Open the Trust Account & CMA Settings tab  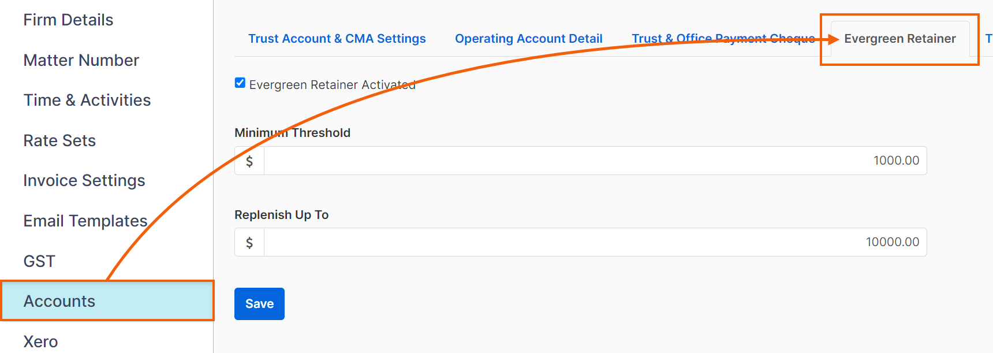pos(337,39)
